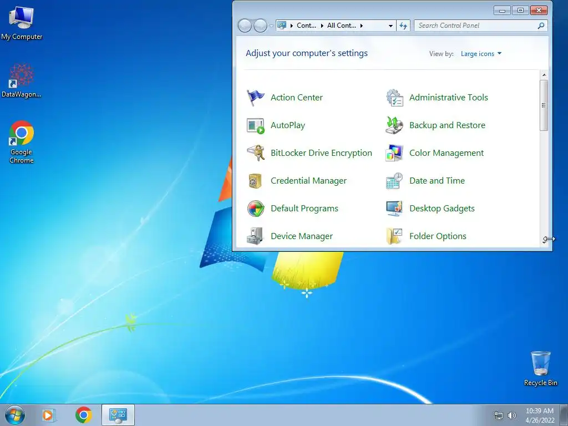Click the Forward navigation button
Viewport: 568px width, 426px height.
point(261,26)
